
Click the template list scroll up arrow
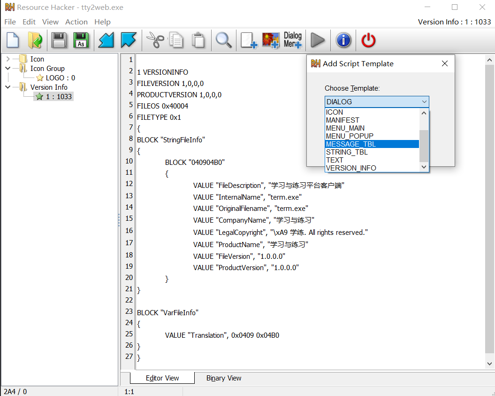(424, 113)
